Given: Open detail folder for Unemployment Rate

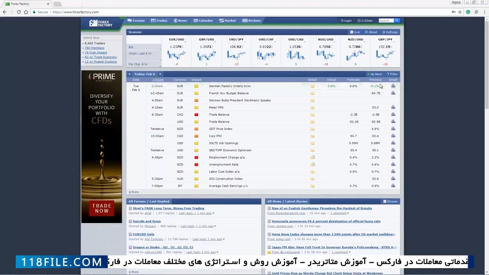Looking at the screenshot, I should click(x=312, y=165).
